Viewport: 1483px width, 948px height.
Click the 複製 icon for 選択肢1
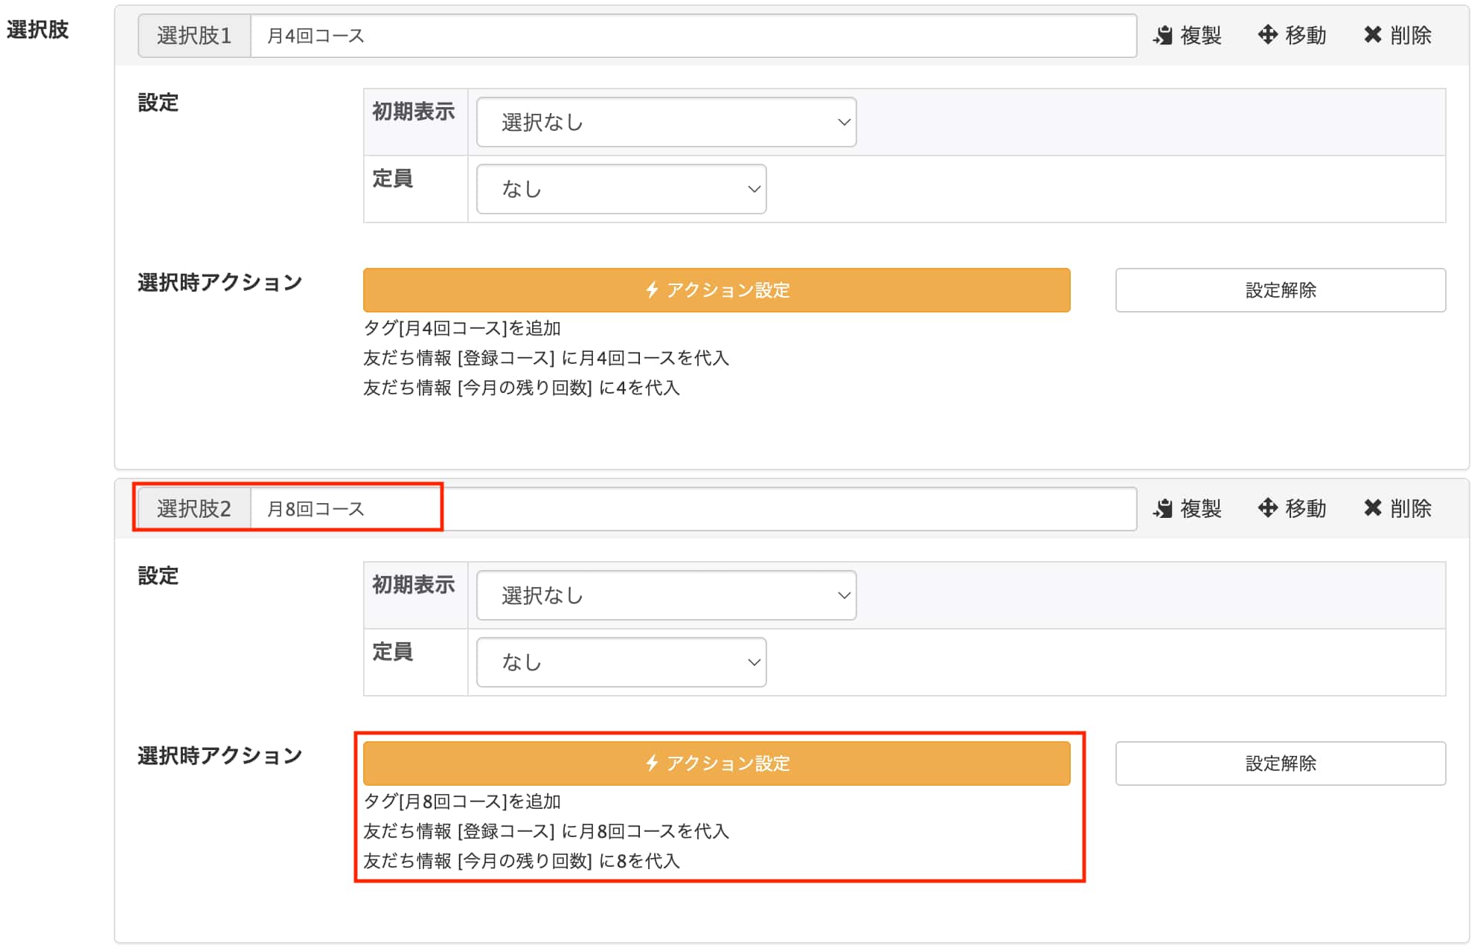[1163, 35]
